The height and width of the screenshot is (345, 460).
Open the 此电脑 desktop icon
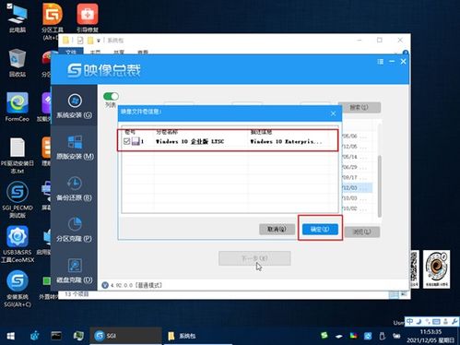(18, 18)
